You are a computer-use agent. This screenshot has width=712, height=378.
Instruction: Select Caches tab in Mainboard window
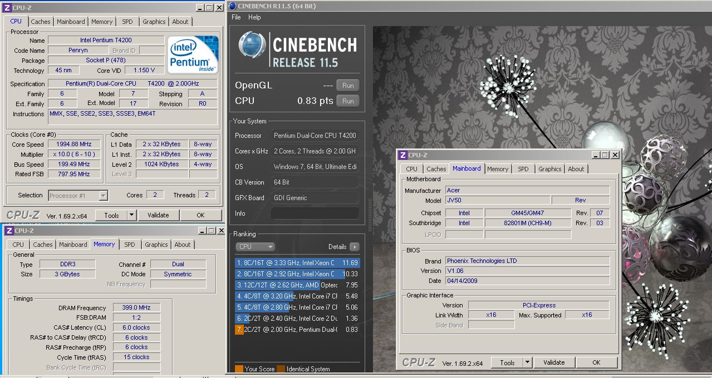point(436,169)
